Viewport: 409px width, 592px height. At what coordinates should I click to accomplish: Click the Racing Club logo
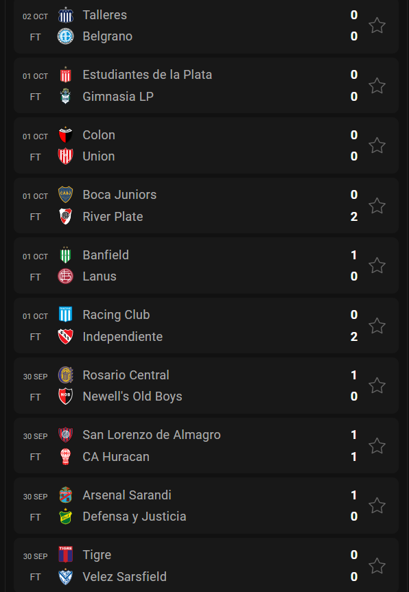point(65,315)
